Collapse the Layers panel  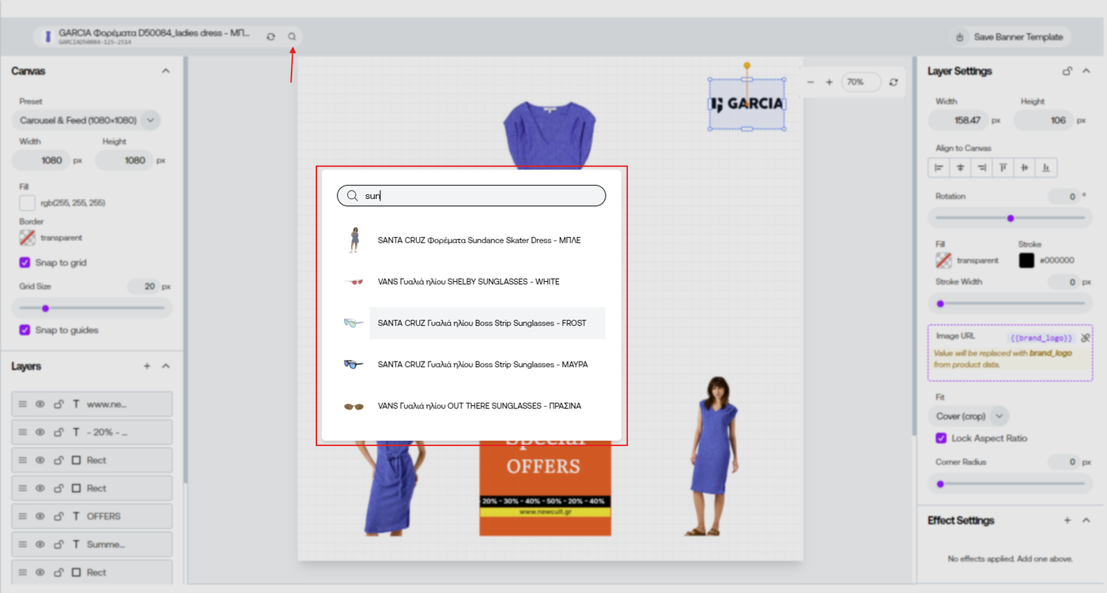point(165,366)
